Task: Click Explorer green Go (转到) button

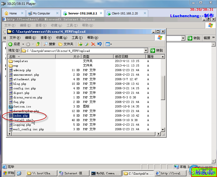Action: (157, 51)
